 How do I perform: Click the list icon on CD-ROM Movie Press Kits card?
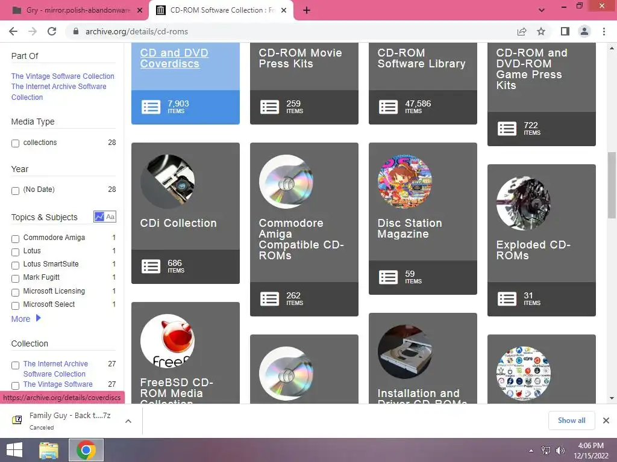coord(269,107)
